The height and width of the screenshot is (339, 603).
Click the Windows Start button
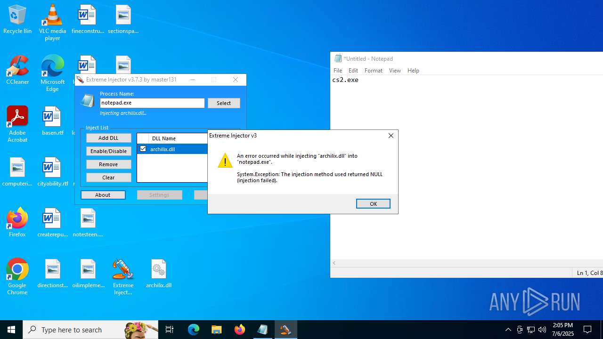point(11,330)
